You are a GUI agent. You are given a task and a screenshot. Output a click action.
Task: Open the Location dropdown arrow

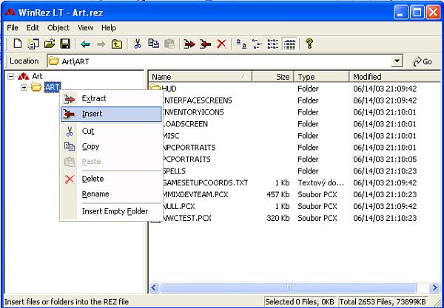click(x=397, y=61)
